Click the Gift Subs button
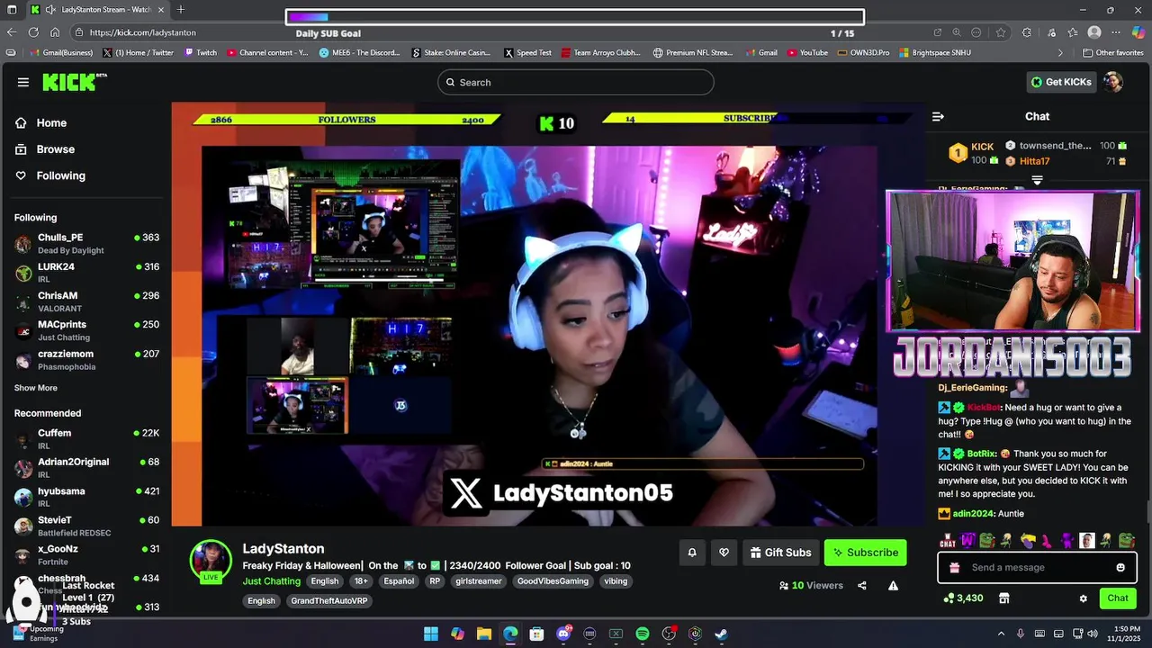This screenshot has height=648, width=1152. (x=780, y=553)
